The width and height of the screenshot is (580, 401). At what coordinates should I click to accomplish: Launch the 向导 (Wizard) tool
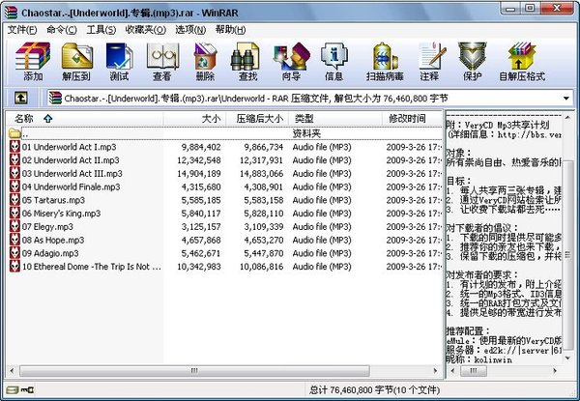tap(291, 61)
